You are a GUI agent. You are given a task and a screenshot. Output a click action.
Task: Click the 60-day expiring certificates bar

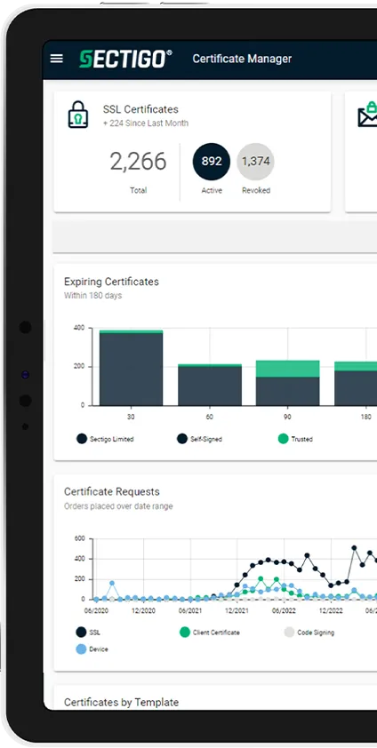click(210, 385)
